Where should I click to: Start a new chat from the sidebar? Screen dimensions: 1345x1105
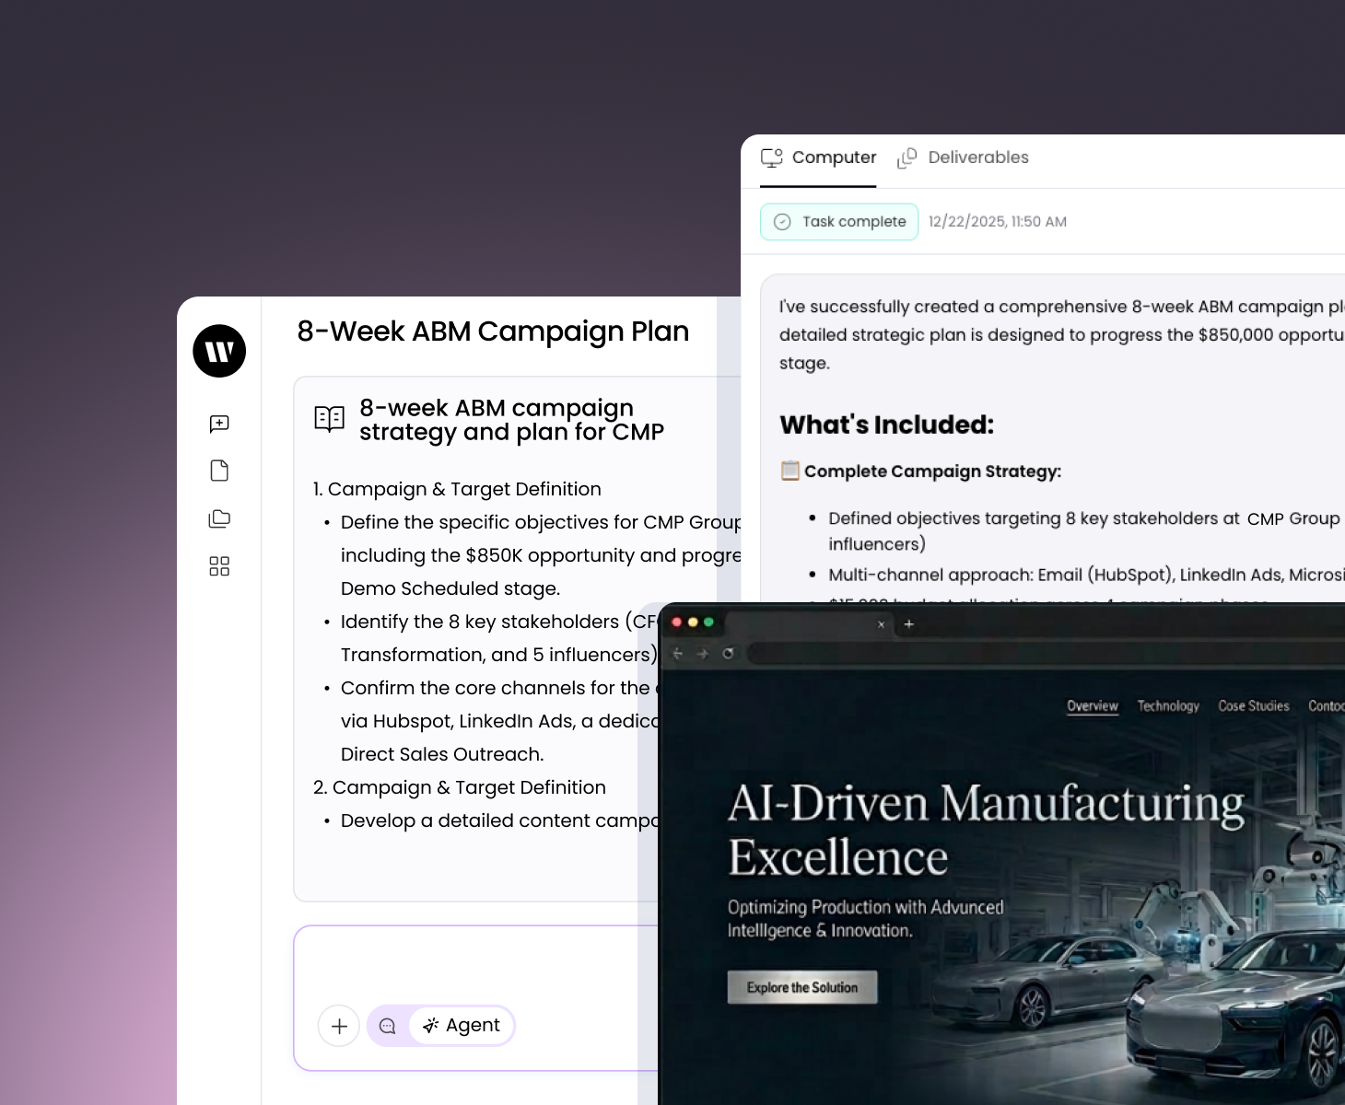219,424
